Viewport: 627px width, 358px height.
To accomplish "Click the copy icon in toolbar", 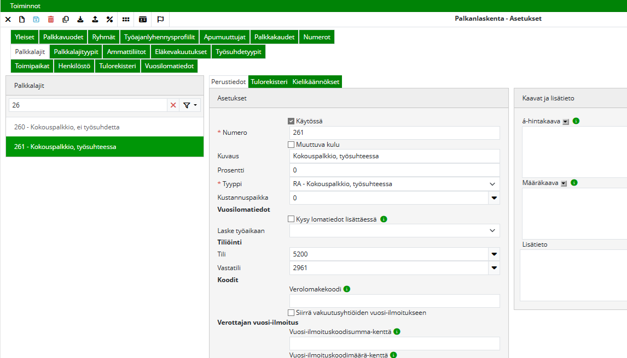I will (66, 19).
